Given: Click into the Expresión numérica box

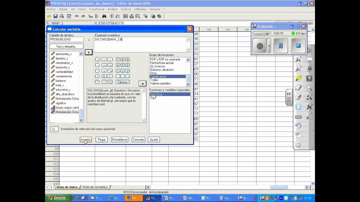Looking at the screenshot, I should pyautogui.click(x=142, y=45).
